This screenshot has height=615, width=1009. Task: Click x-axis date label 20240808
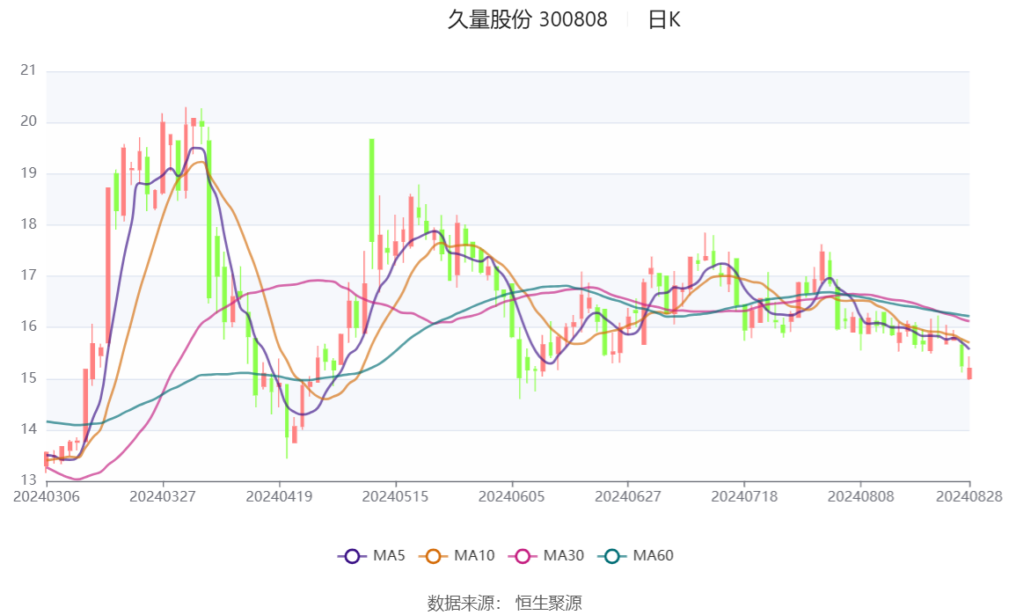[x=861, y=497]
